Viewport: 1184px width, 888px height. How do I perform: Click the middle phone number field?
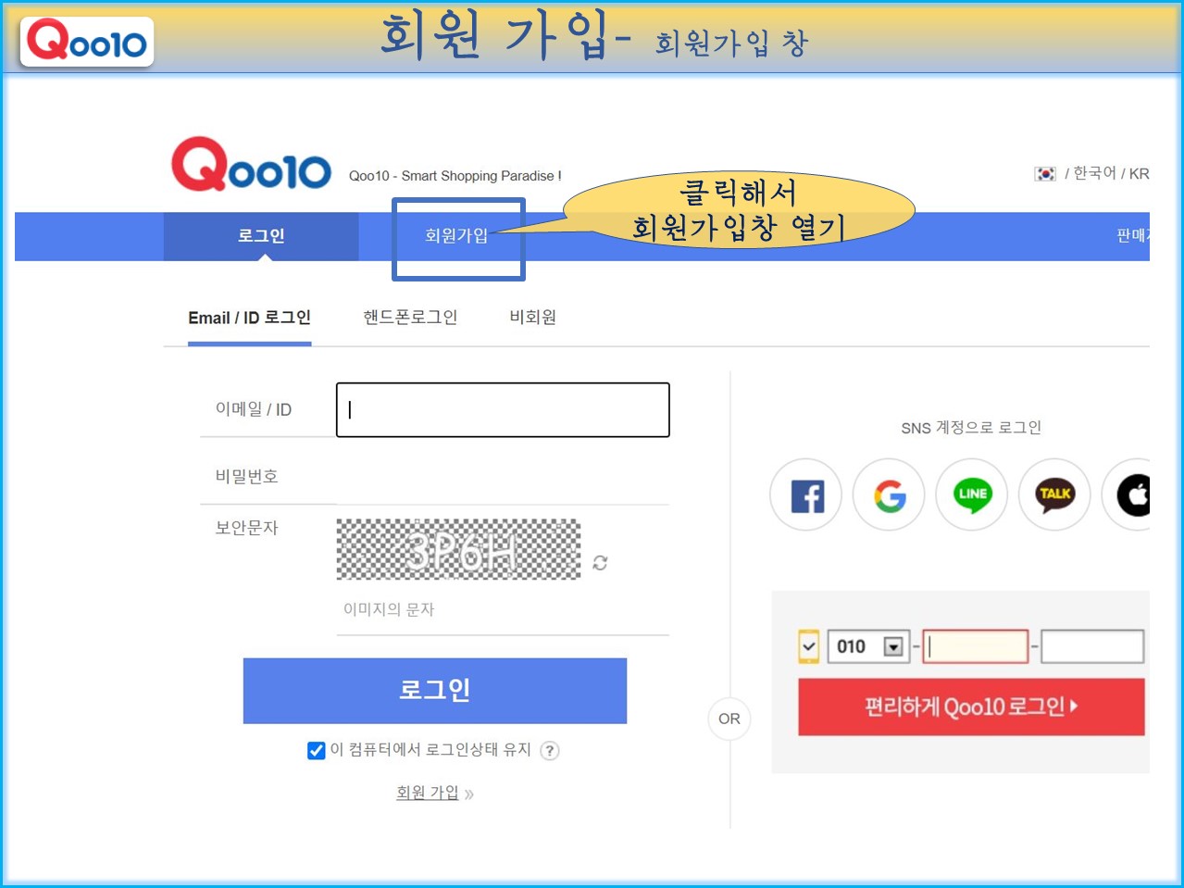tap(976, 646)
